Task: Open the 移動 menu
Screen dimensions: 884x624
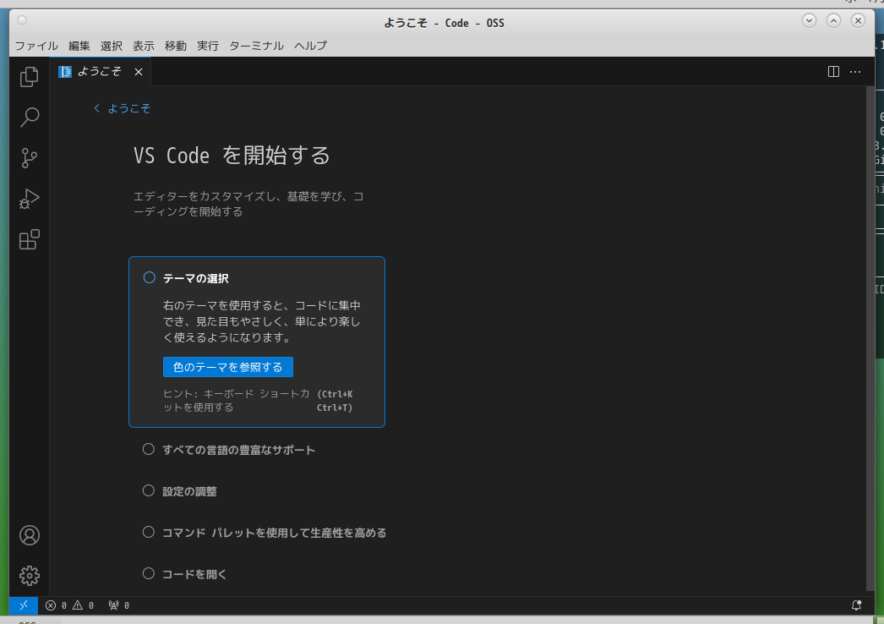Action: pos(175,46)
